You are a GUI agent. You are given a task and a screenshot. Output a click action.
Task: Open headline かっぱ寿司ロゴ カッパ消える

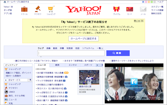click(51, 93)
